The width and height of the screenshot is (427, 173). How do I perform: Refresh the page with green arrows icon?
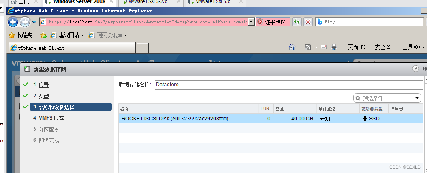point(296,22)
